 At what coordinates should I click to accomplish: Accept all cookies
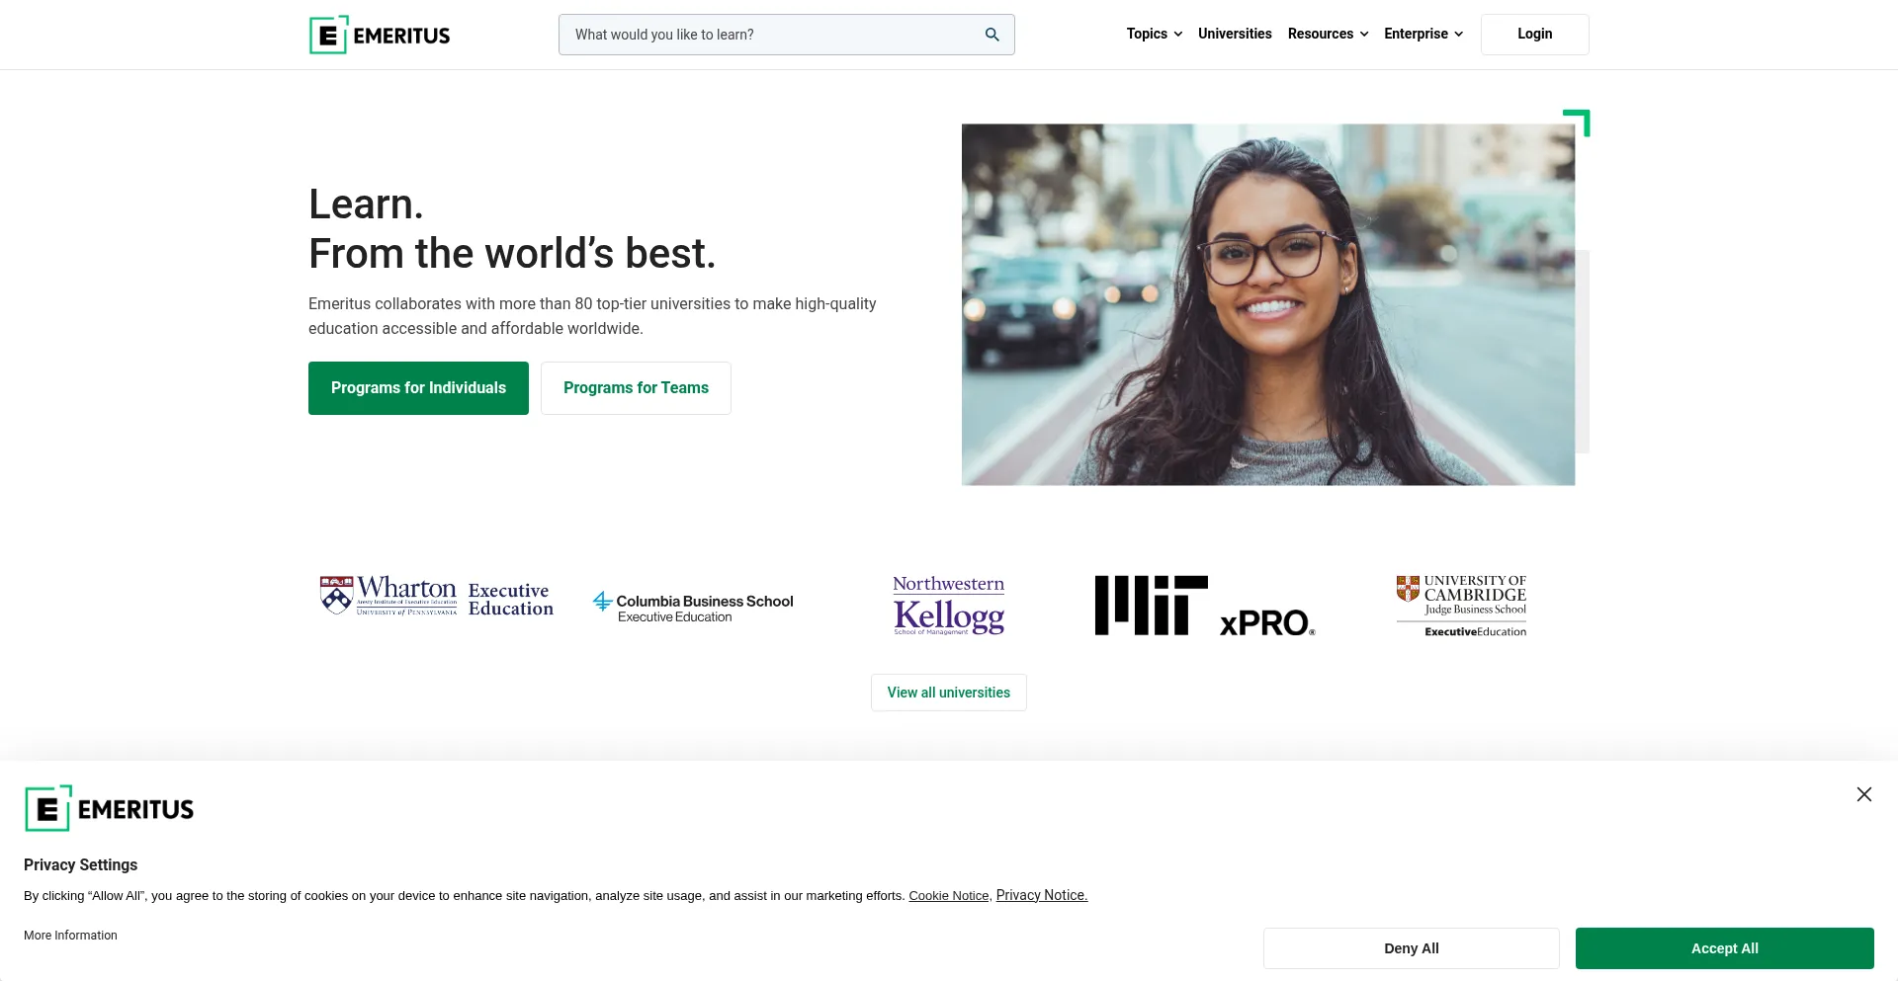click(x=1724, y=948)
